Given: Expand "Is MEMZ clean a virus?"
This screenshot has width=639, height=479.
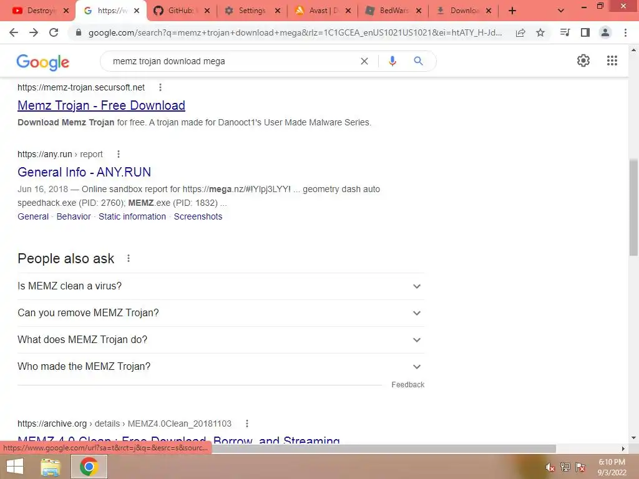Looking at the screenshot, I should [221, 286].
